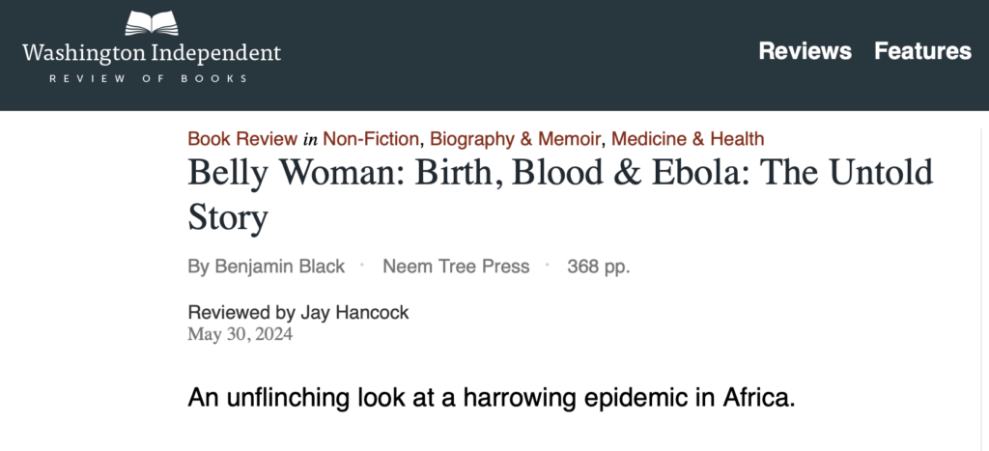Screen dimensions: 989x451
Task: Click dot separator after Neem Tree Press
Action: (548, 265)
